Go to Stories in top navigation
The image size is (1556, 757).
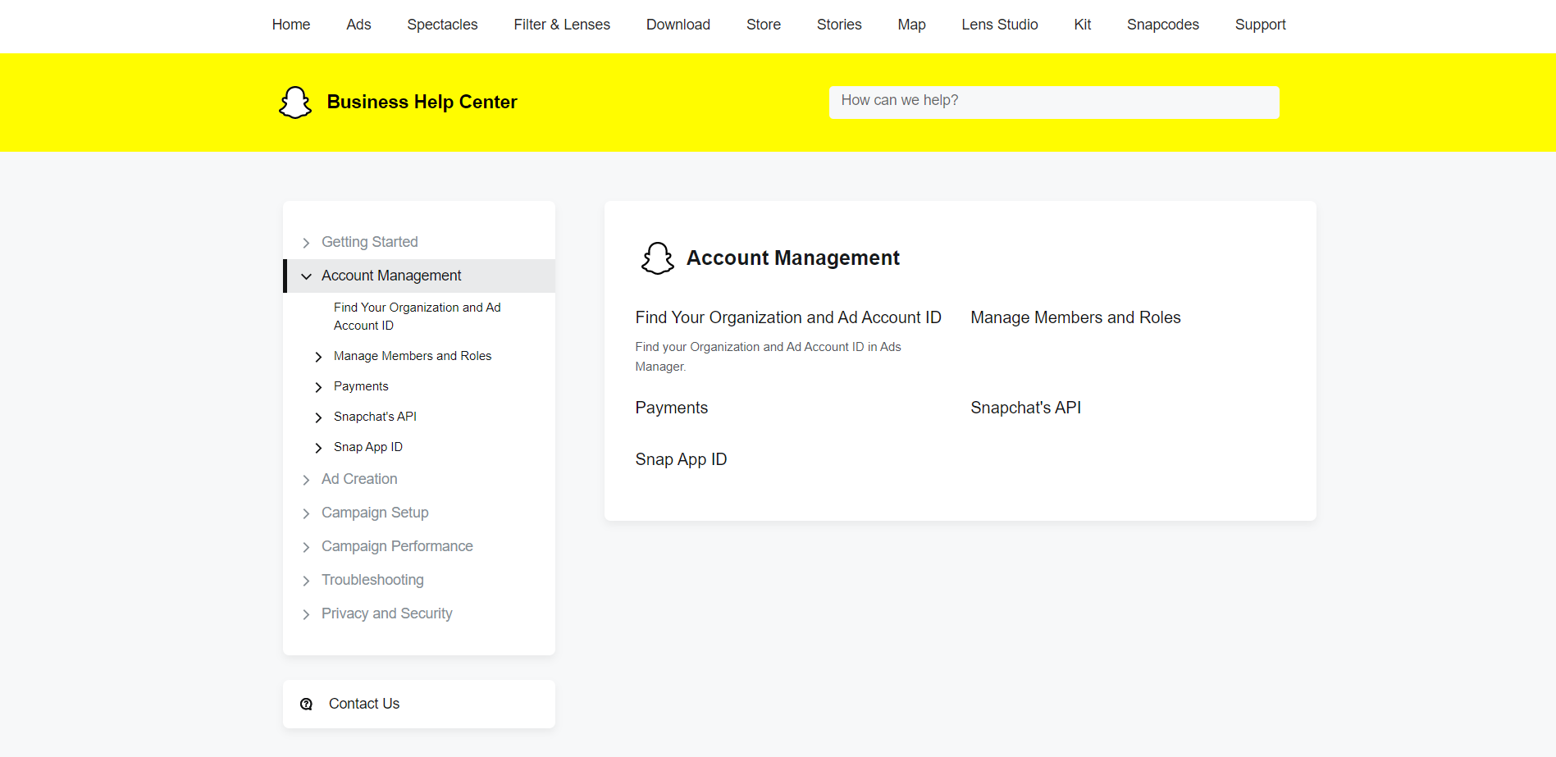click(x=839, y=25)
